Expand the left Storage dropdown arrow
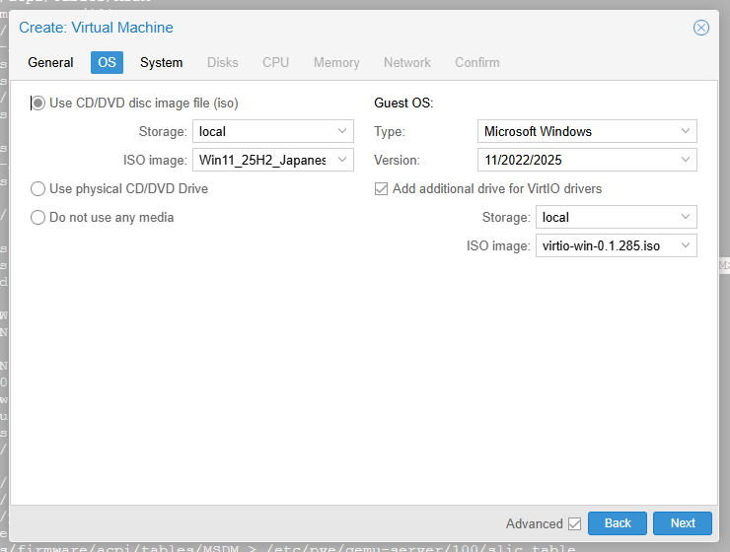The image size is (730, 552). point(342,131)
